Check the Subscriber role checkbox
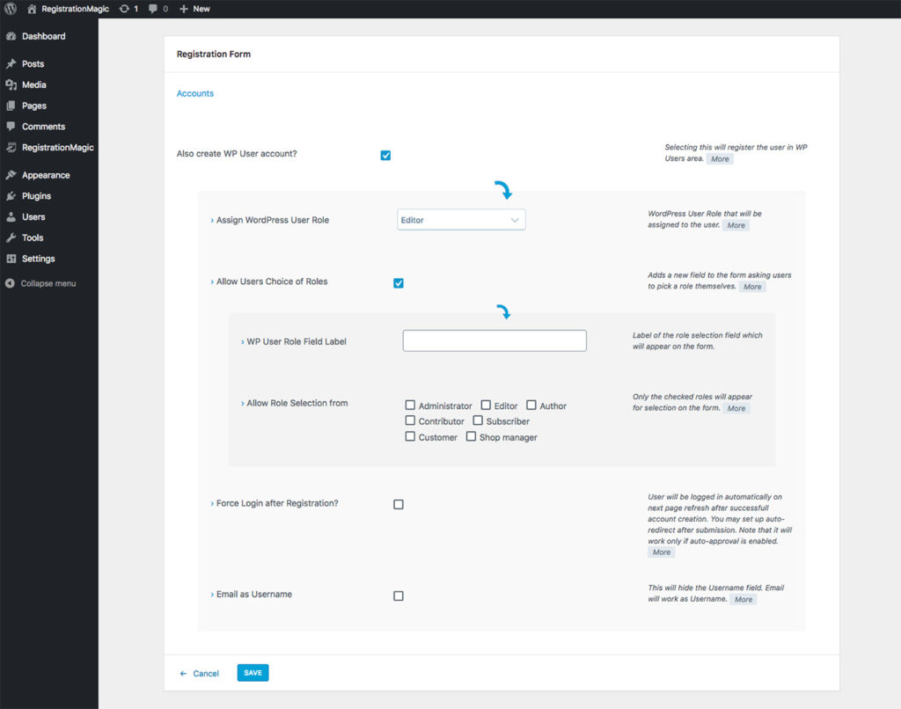Viewport: 901px width, 709px height. (479, 421)
